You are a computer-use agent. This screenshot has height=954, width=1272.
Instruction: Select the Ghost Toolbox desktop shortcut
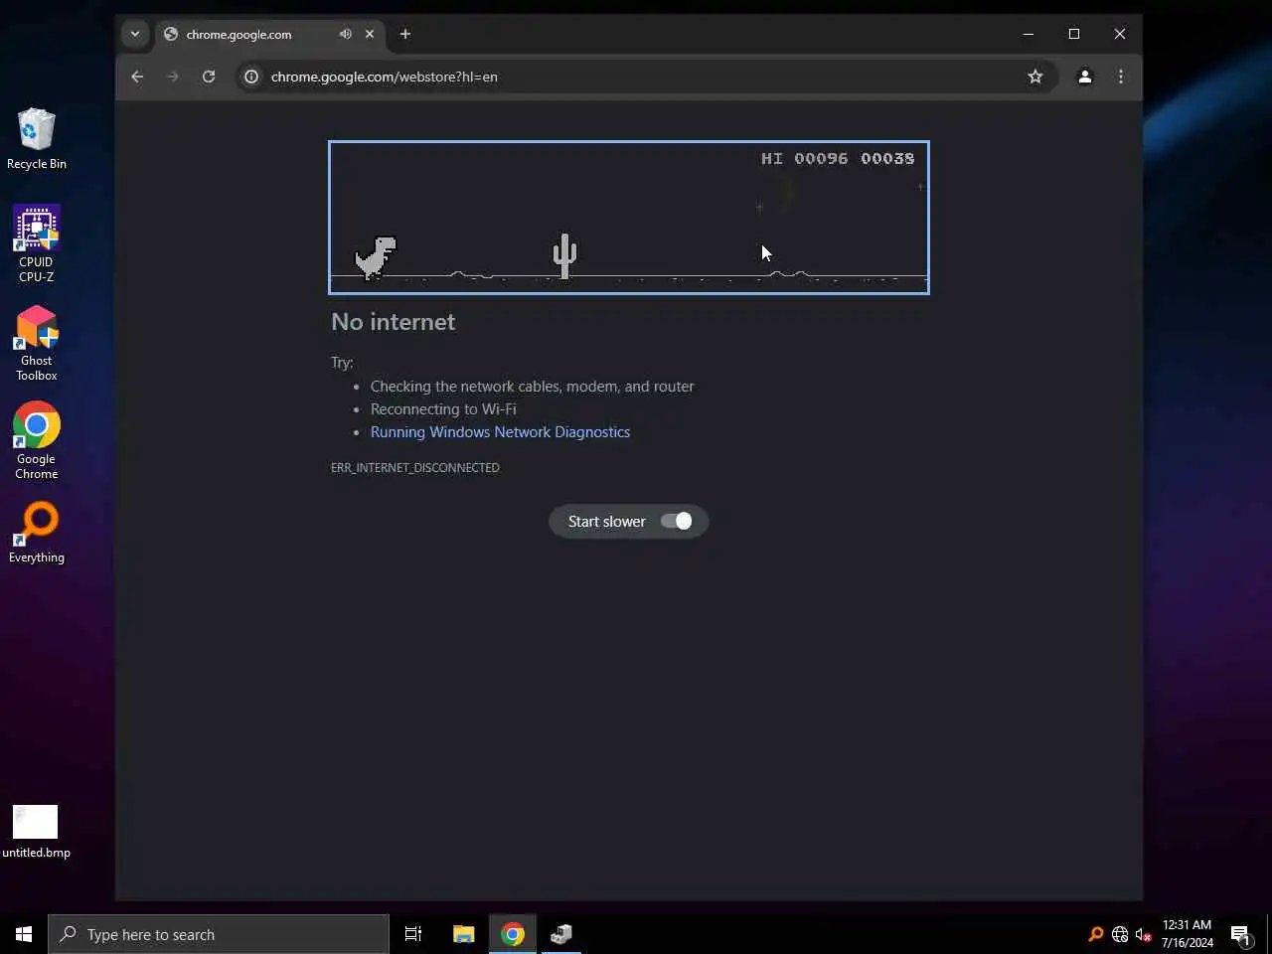pyautogui.click(x=37, y=344)
